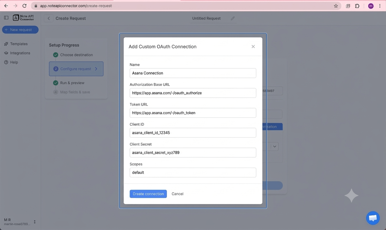The width and height of the screenshot is (386, 230).
Task: Click the address bar URL
Action: (76, 6)
